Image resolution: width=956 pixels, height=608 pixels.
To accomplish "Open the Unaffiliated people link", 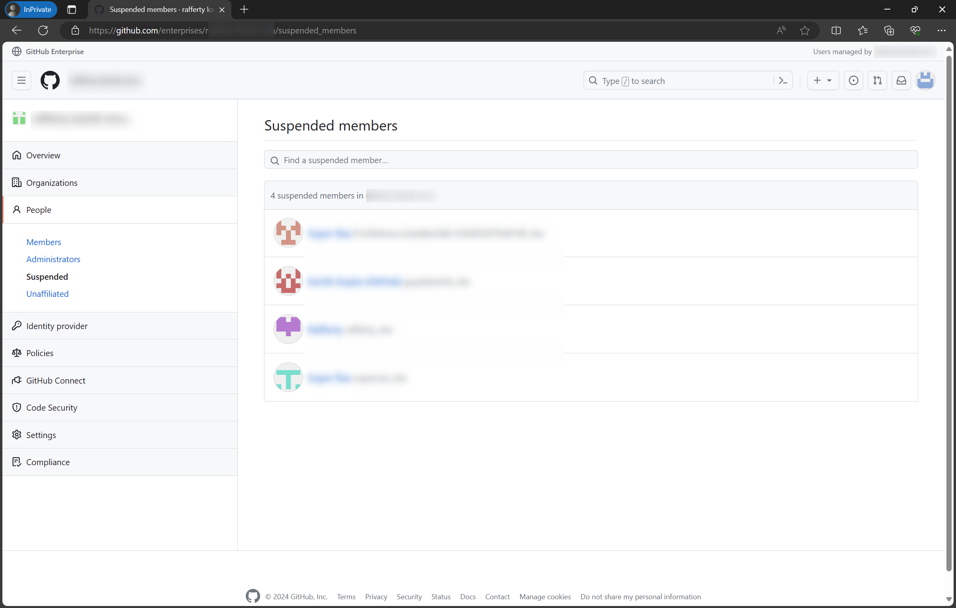I will (47, 294).
